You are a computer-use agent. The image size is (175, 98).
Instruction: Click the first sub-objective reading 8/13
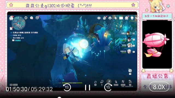[17, 35]
